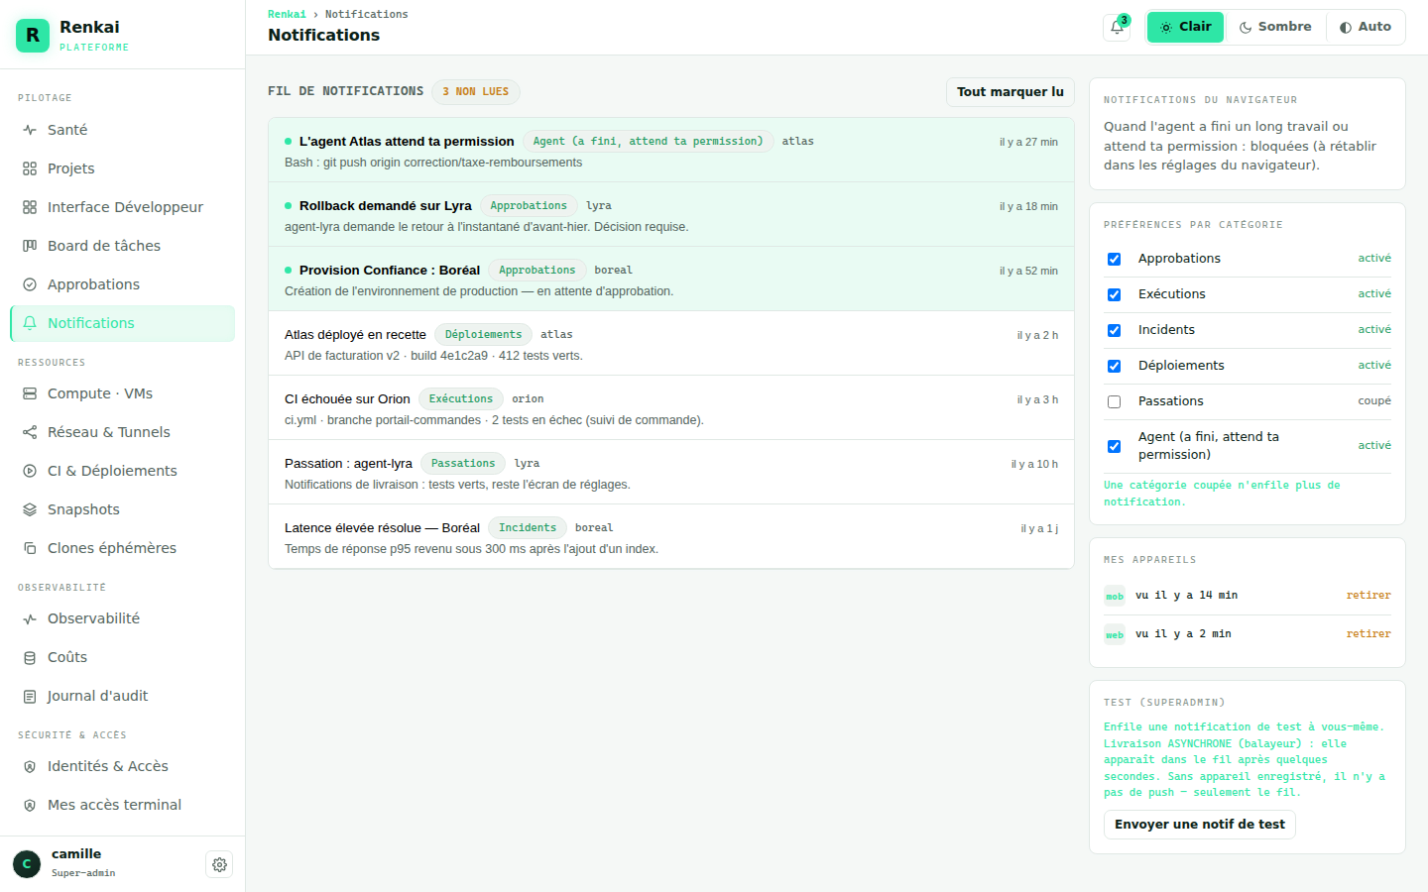Click the 3 NON LUES badge
Image resolution: width=1428 pixels, height=892 pixels.
476,92
